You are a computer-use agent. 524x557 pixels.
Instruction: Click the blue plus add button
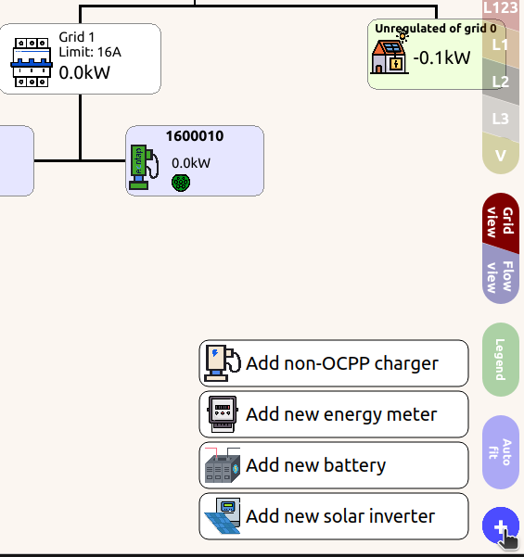tap(501, 525)
